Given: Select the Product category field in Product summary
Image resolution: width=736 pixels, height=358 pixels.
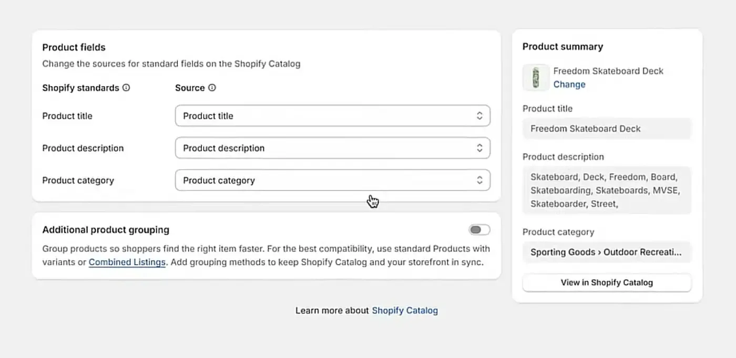Looking at the screenshot, I should [x=607, y=252].
